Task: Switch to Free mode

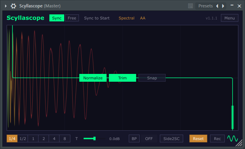Action: (x=72, y=18)
